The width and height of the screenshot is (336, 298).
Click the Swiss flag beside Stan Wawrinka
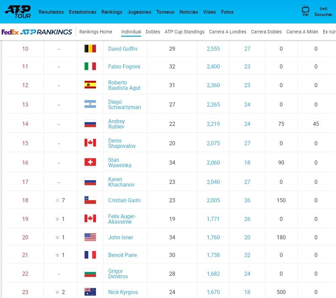pyautogui.click(x=90, y=162)
